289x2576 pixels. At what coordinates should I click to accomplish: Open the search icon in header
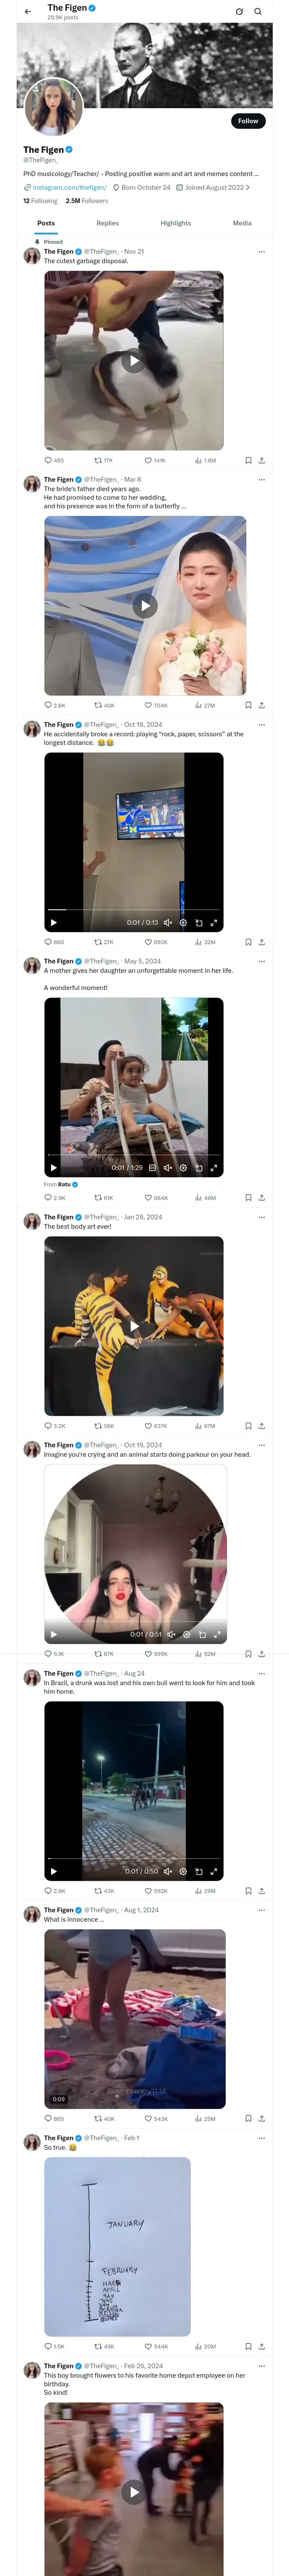click(258, 12)
